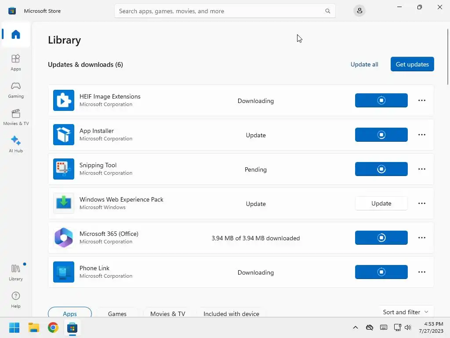The width and height of the screenshot is (450, 338).
Task: Click the App Installer app icon
Action: pos(64,135)
